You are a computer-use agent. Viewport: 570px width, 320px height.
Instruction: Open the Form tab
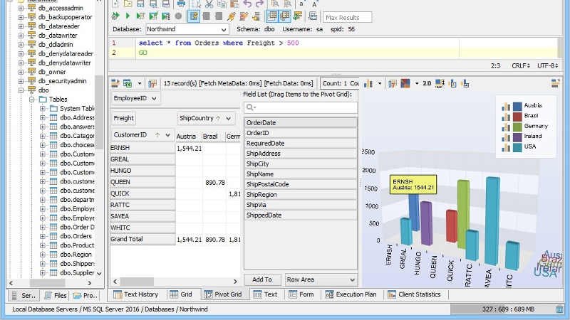(x=301, y=294)
